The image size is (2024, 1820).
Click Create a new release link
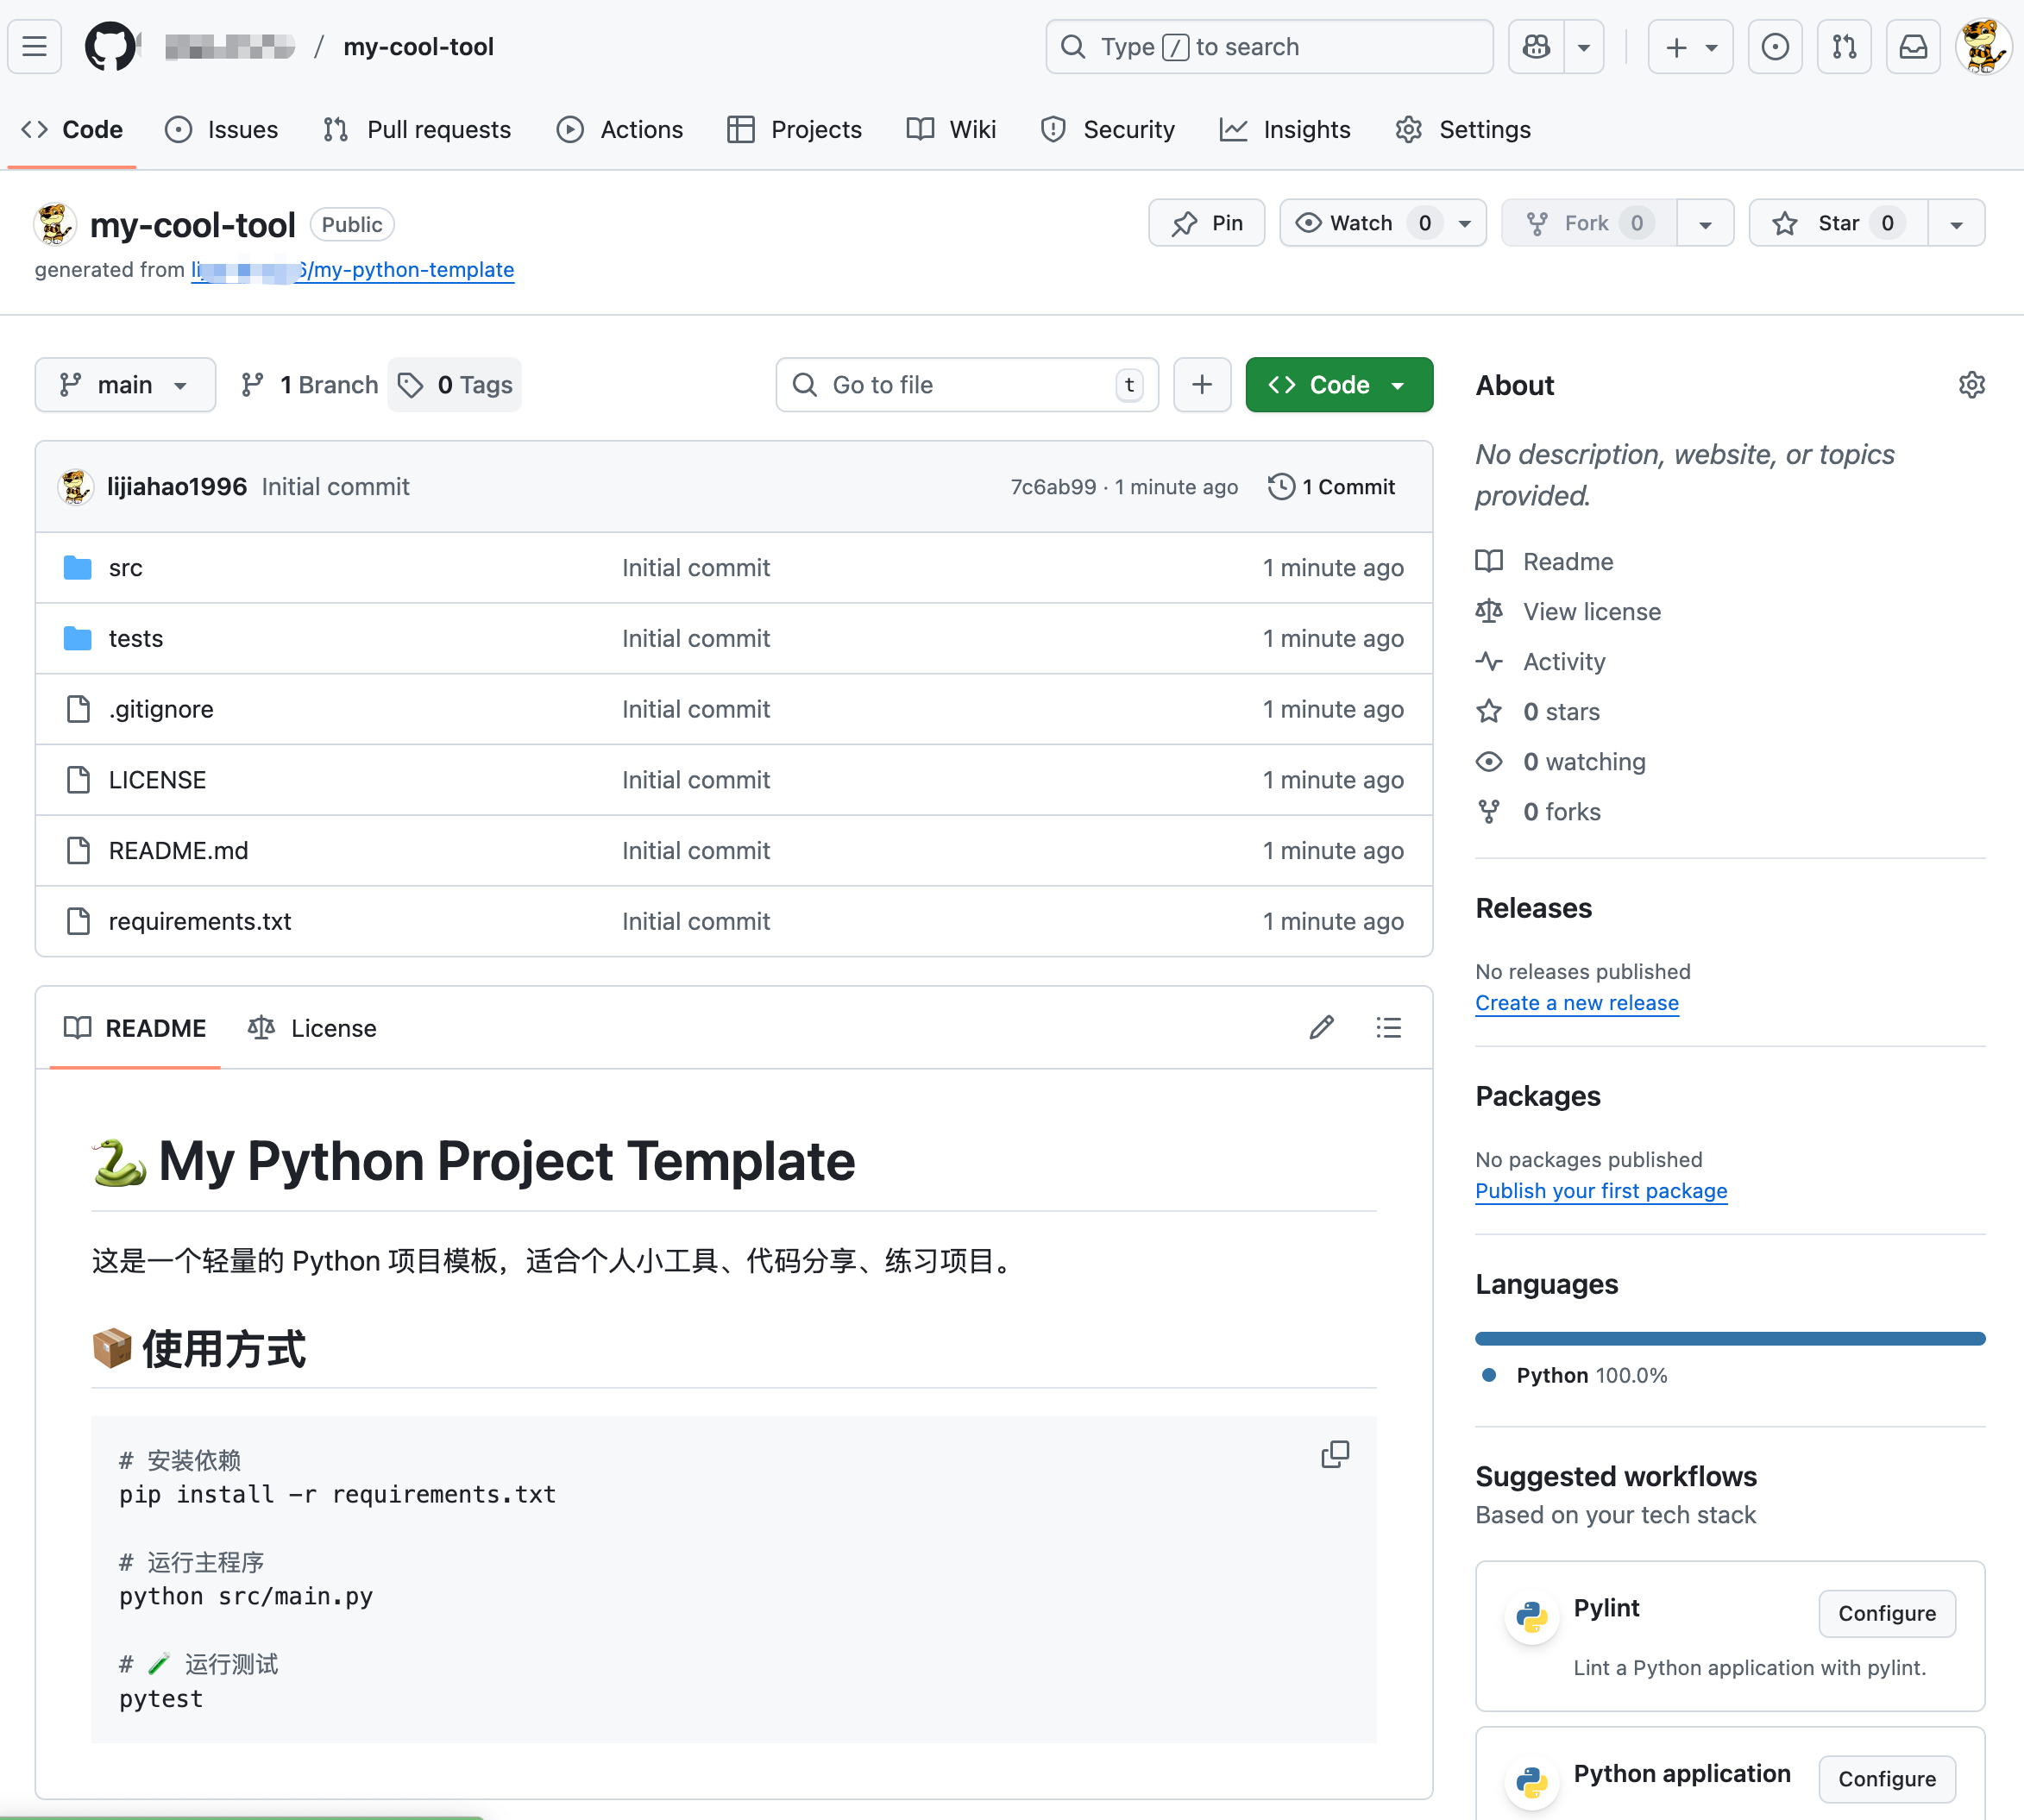(x=1576, y=1003)
